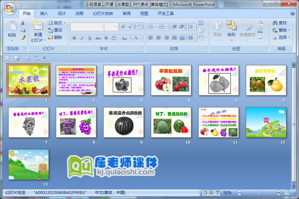The width and height of the screenshot is (299, 199).
Task: Increase font size with larger A
Action: tap(123, 26)
